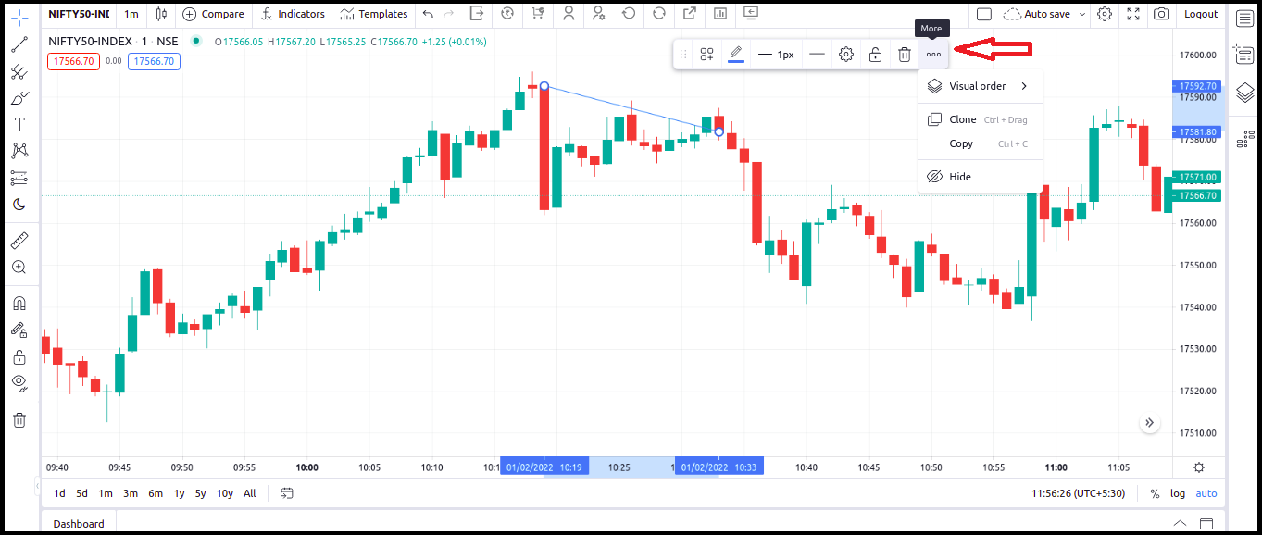Image resolution: width=1262 pixels, height=535 pixels.
Task: Redo the last chart action
Action: [449, 14]
